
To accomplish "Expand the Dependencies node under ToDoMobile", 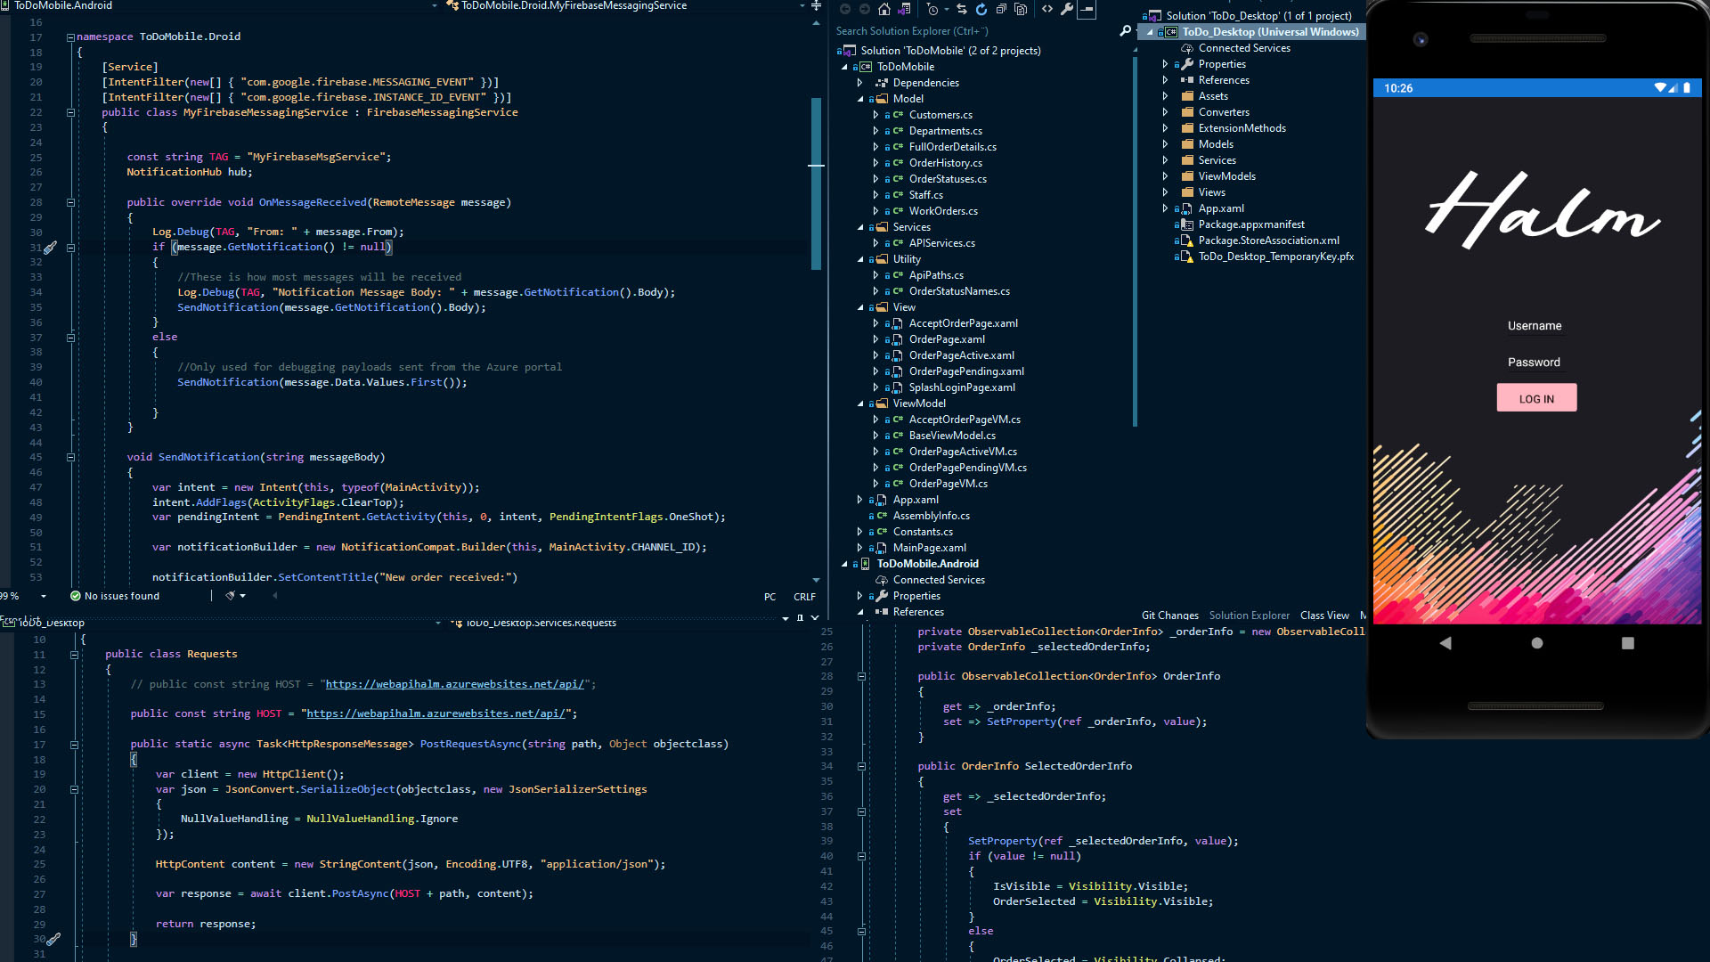I will [x=860, y=83].
